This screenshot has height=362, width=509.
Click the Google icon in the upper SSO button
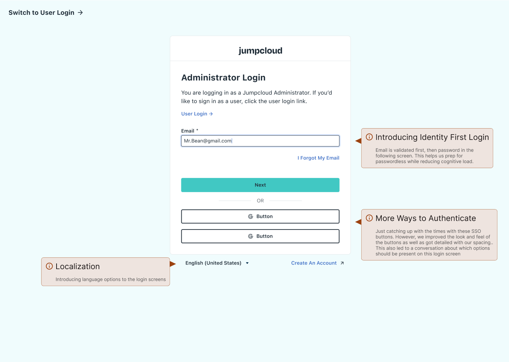(251, 216)
